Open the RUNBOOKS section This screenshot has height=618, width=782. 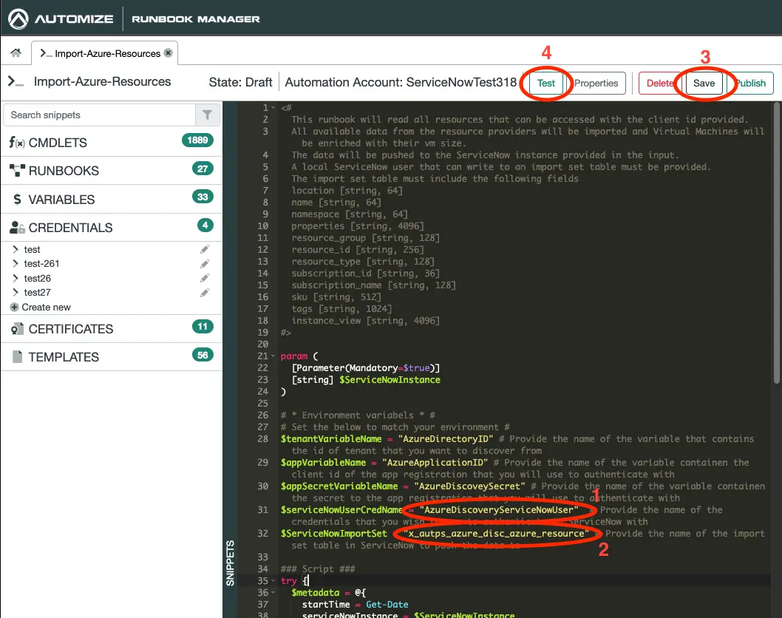coord(111,171)
